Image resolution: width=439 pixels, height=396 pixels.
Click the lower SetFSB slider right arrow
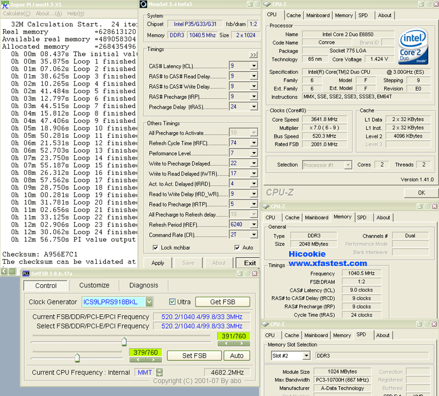(x=154, y=360)
